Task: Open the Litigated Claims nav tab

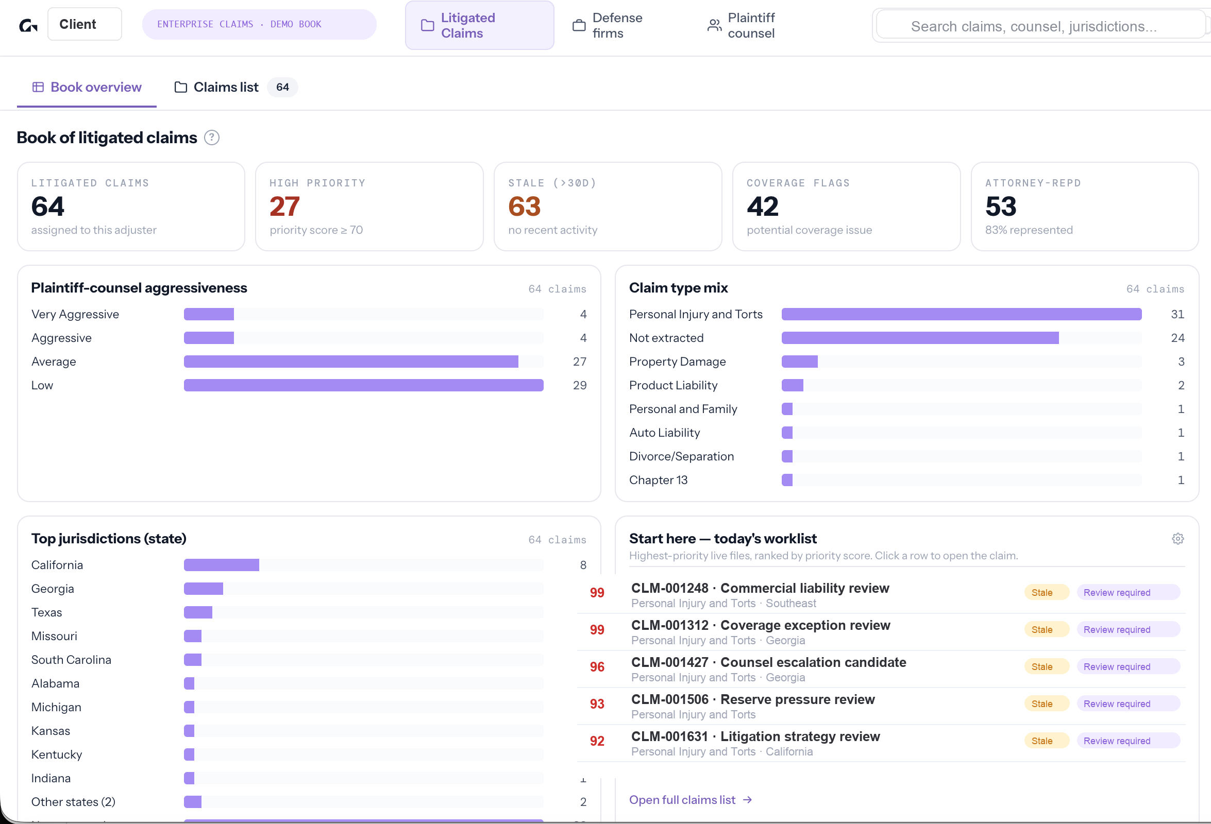Action: pyautogui.click(x=479, y=25)
